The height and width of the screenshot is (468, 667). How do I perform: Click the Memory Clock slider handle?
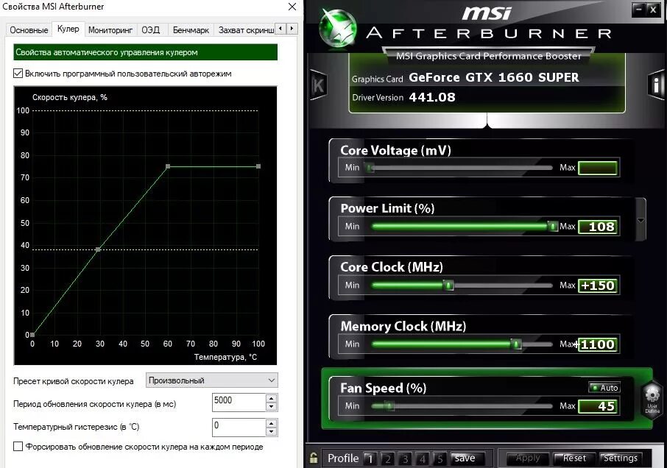516,344
